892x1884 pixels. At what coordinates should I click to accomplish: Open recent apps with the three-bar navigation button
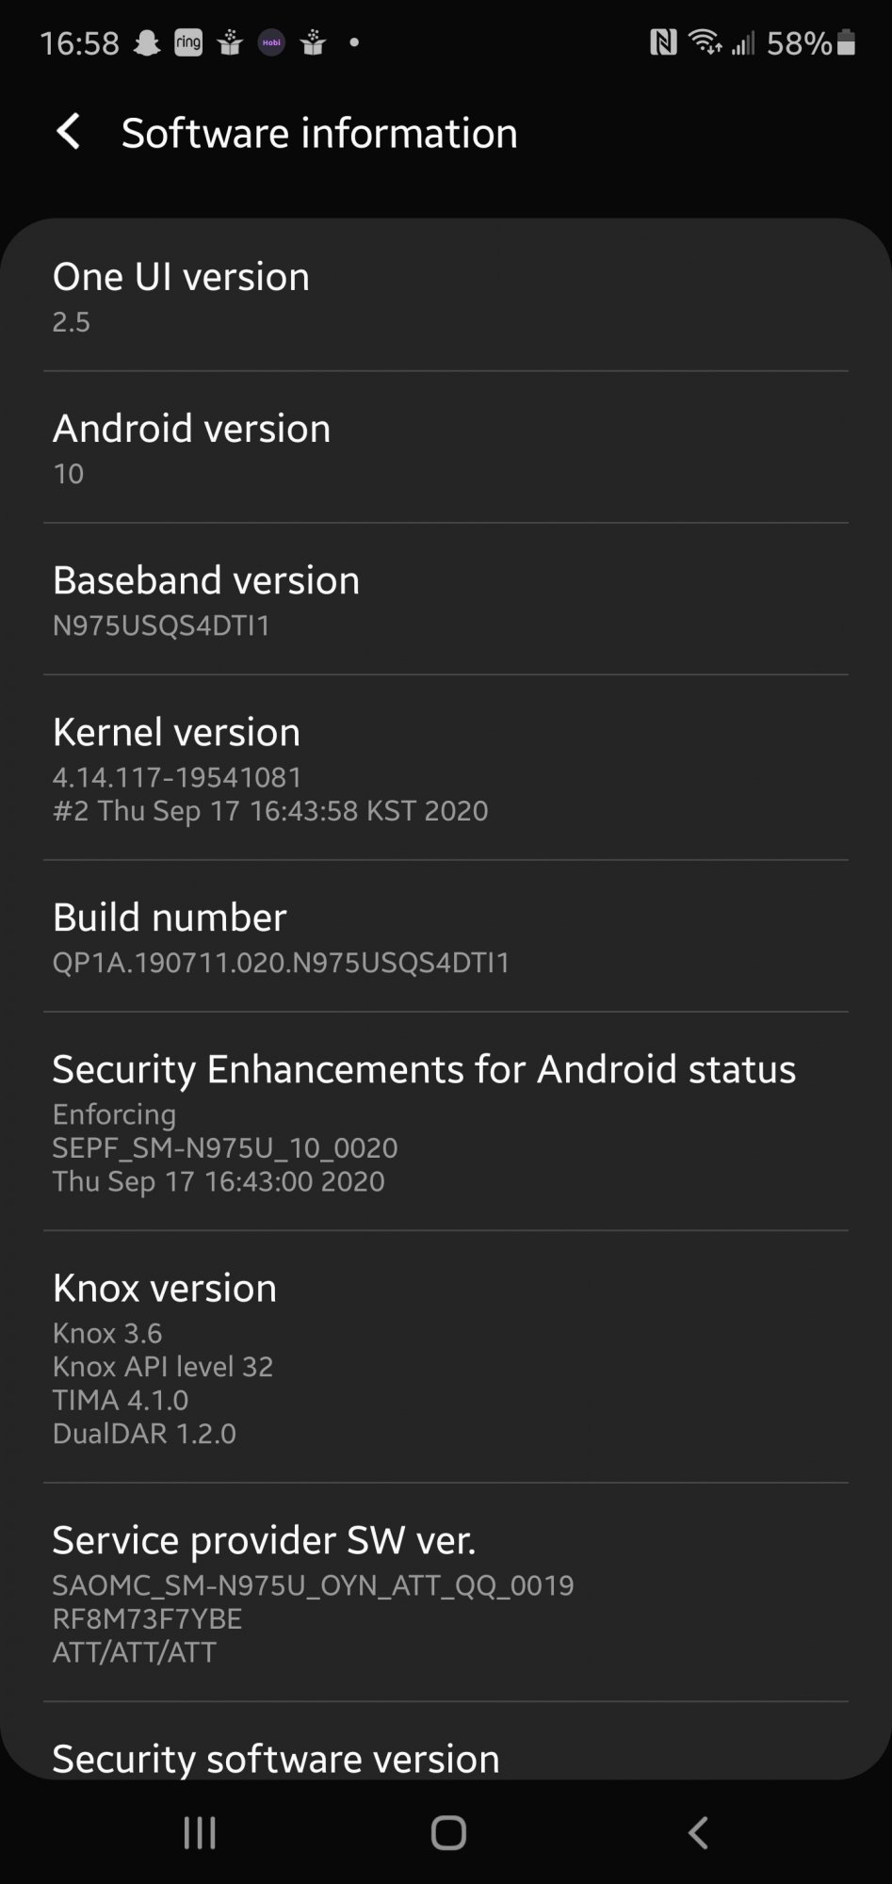200,1833
